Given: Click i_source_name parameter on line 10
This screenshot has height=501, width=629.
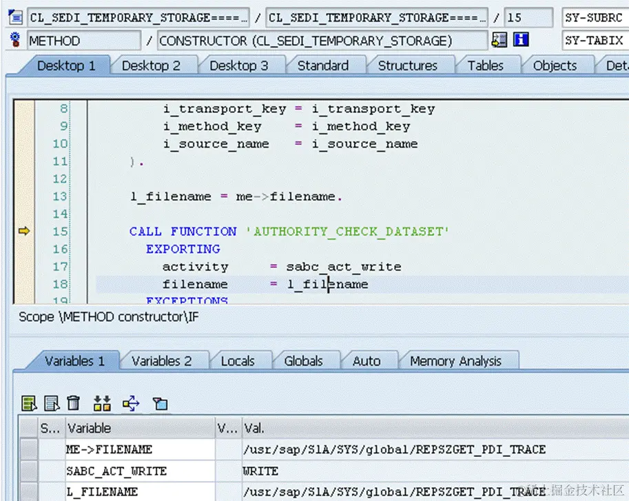Looking at the screenshot, I should (216, 144).
